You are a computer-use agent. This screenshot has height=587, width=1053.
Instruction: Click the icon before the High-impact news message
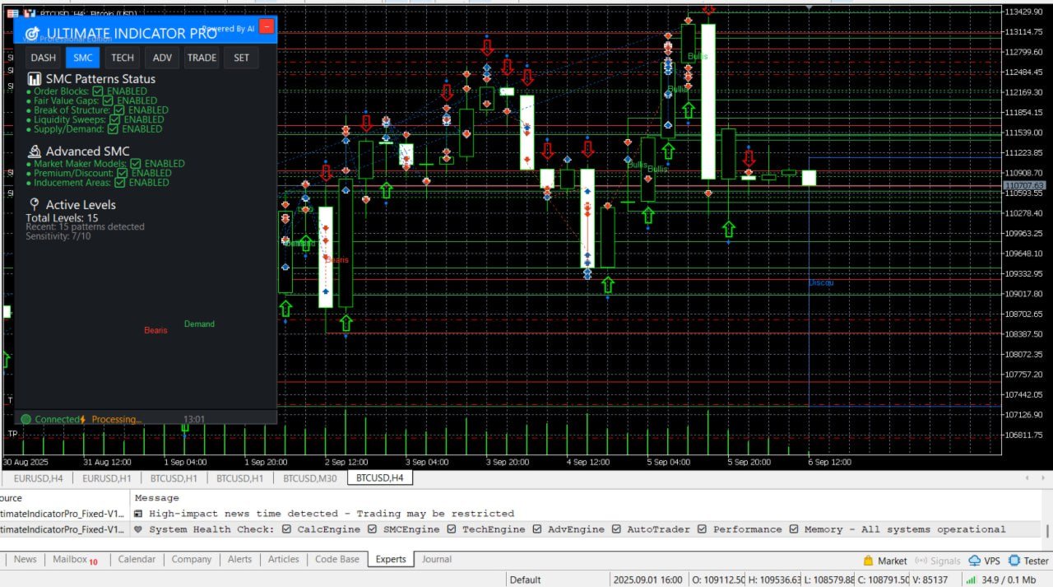tap(139, 514)
